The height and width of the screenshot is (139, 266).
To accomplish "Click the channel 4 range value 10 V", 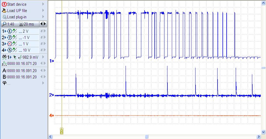I will point(27,50).
